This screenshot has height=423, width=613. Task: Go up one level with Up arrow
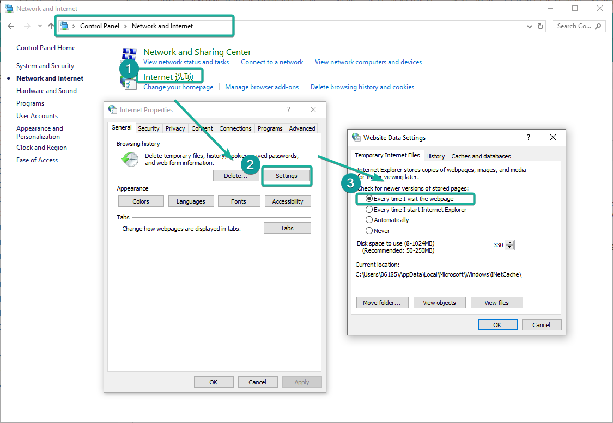pyautogui.click(x=51, y=26)
